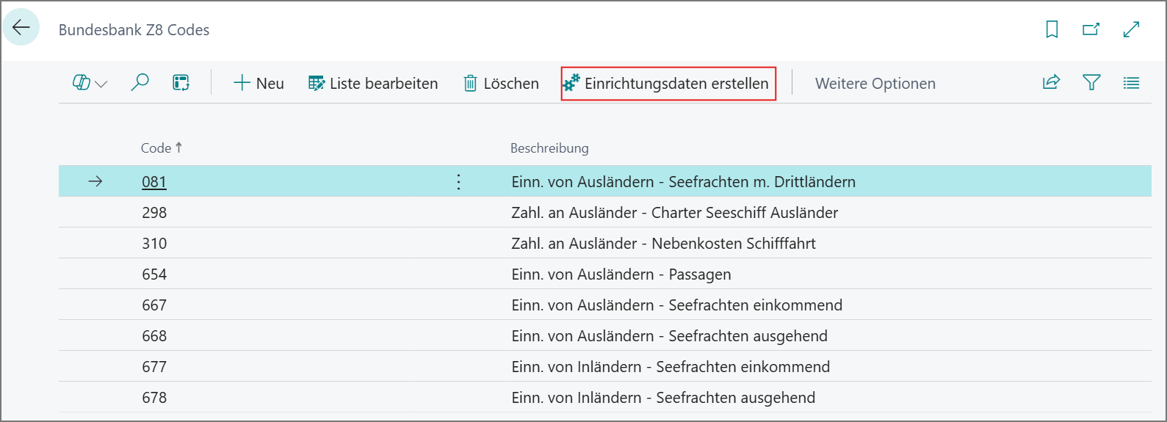Click the Beschreibung column header

click(549, 148)
